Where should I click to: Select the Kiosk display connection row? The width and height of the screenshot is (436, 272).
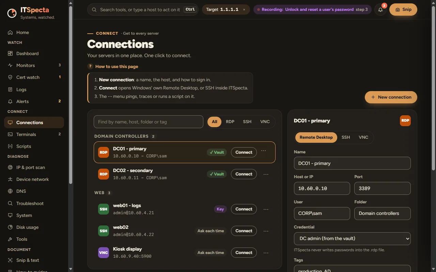pos(185,253)
